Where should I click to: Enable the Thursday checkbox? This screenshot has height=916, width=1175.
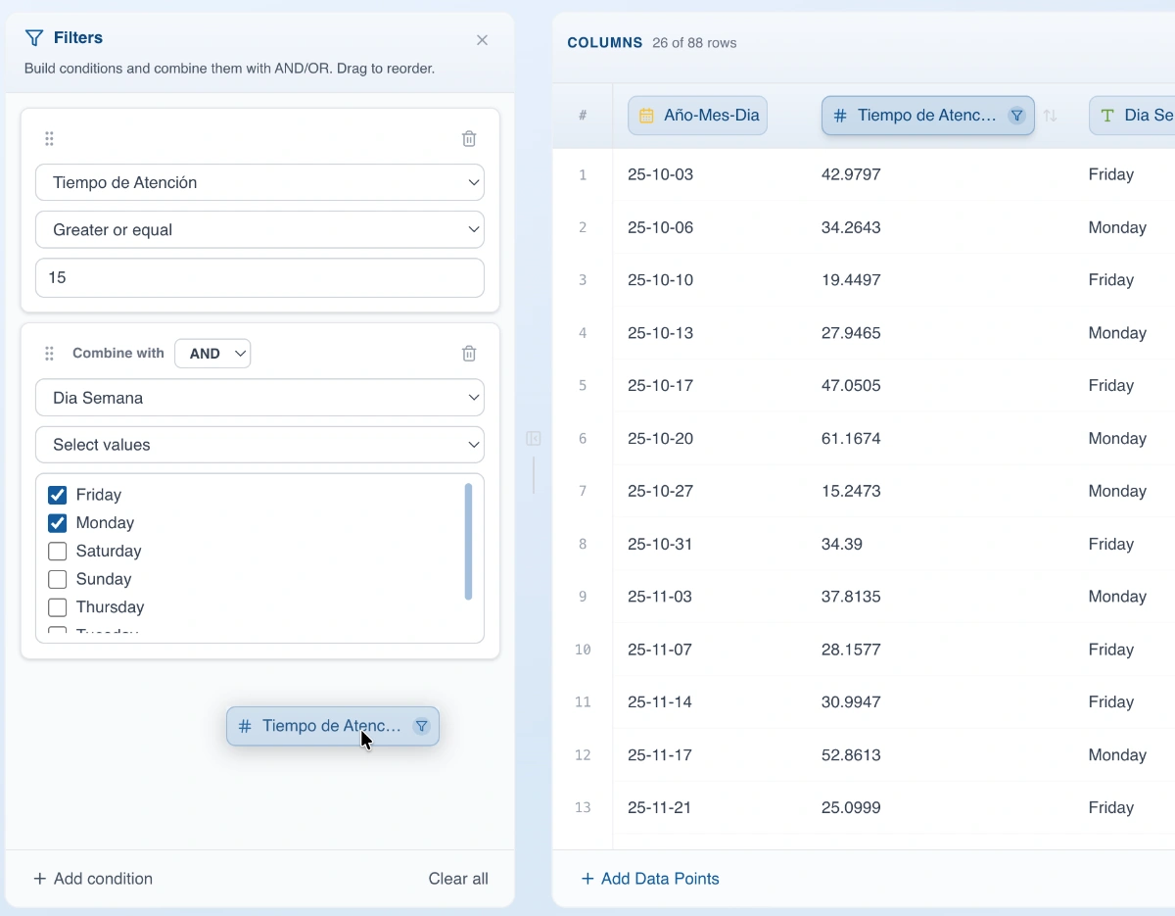tap(58, 607)
